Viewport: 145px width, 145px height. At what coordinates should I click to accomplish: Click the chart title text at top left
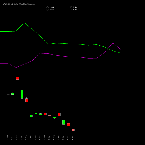click(x=19, y=4)
